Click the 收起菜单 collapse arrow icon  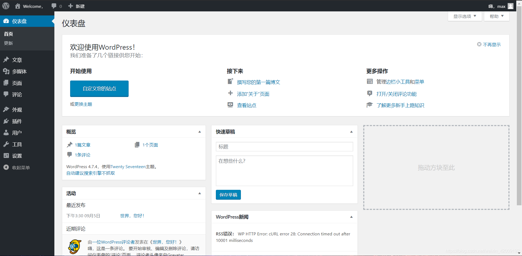tap(6, 167)
